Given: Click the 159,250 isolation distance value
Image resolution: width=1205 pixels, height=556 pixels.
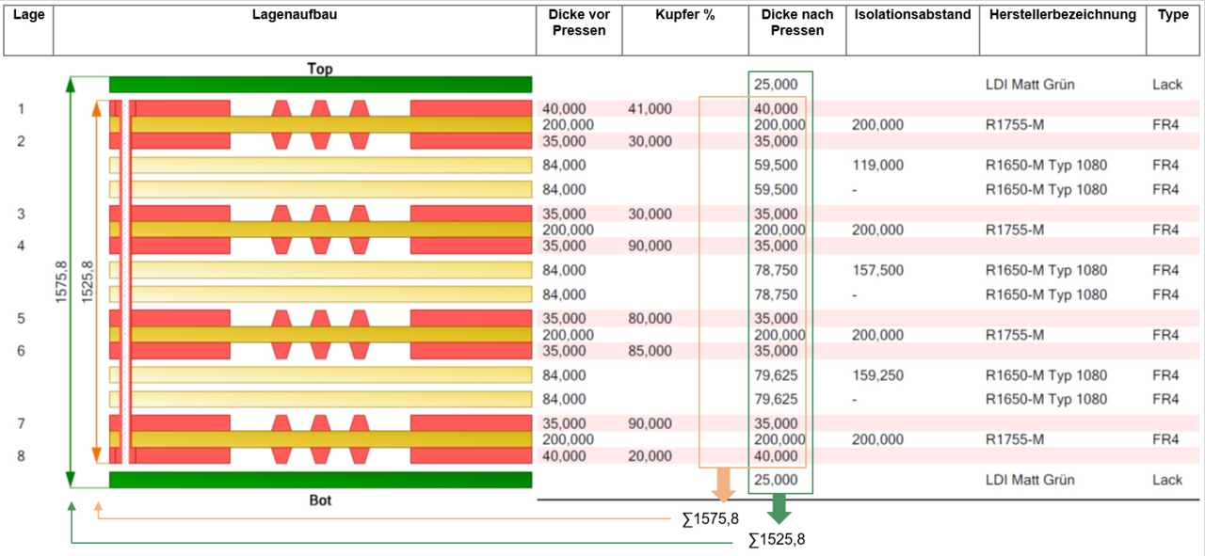Looking at the screenshot, I should (877, 375).
